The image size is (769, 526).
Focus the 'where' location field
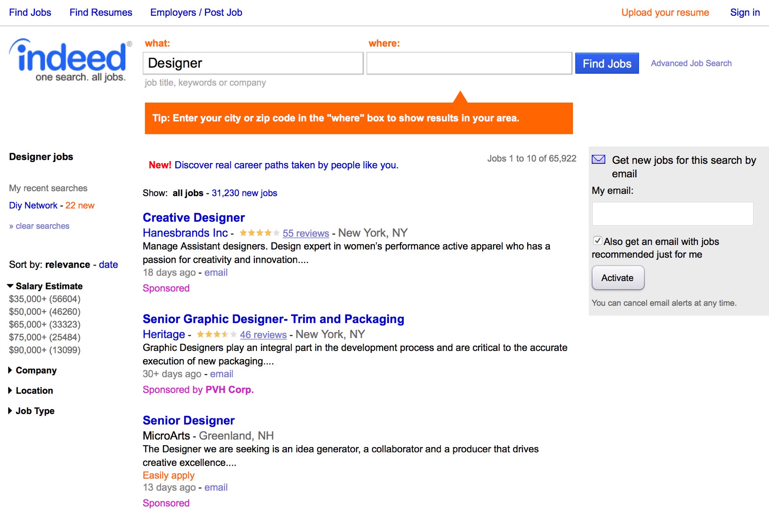[469, 63]
